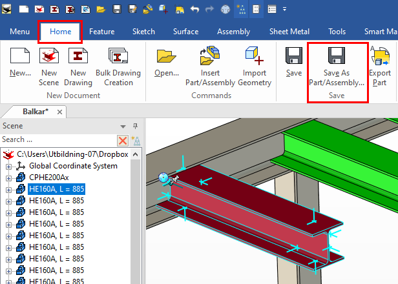The height and width of the screenshot is (284, 398).
Task: Click the Insert Part/Assembly icon in quick access toolbar
Action: click(148, 9)
